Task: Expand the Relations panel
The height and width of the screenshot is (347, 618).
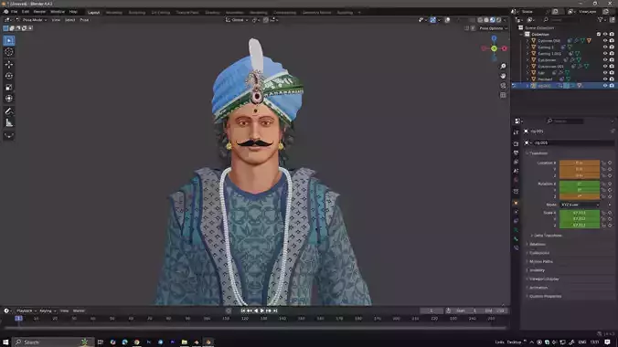Action: (537, 244)
